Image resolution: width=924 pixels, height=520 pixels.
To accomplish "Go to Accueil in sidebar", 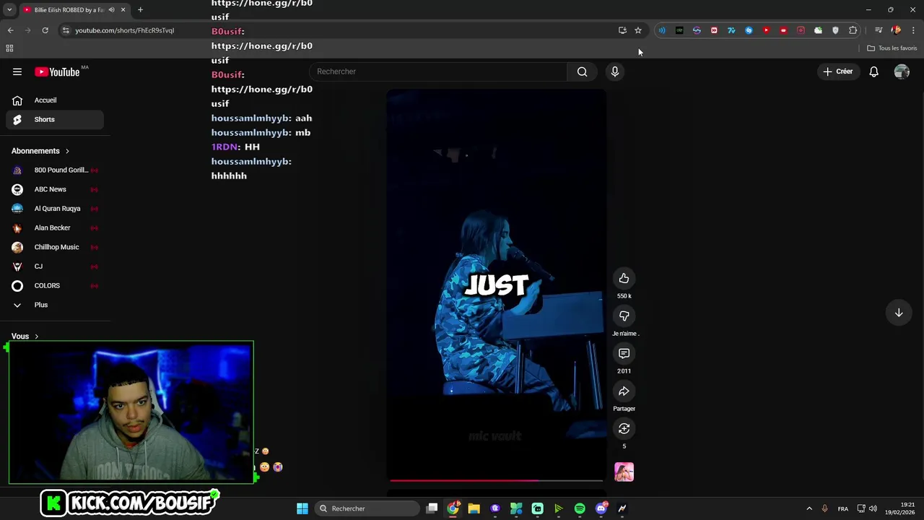I will pos(55,100).
